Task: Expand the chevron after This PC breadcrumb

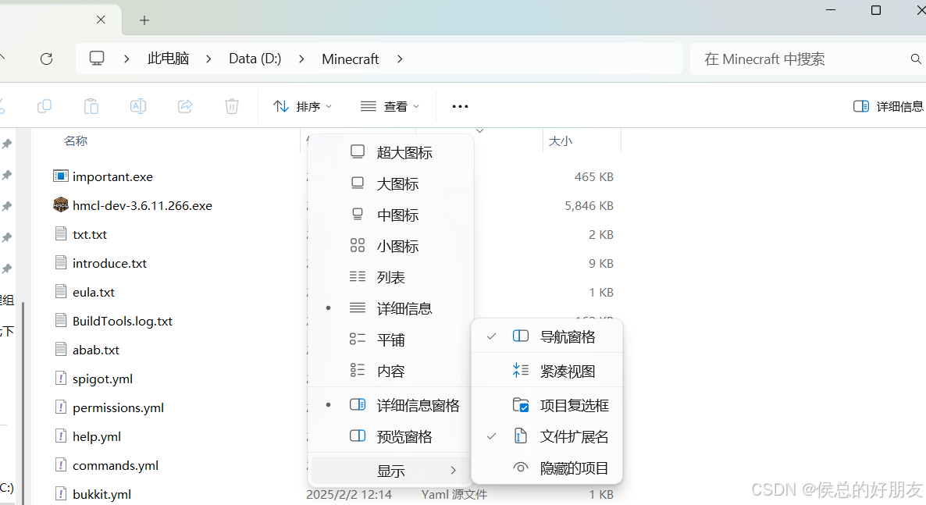Action: pyautogui.click(x=208, y=59)
